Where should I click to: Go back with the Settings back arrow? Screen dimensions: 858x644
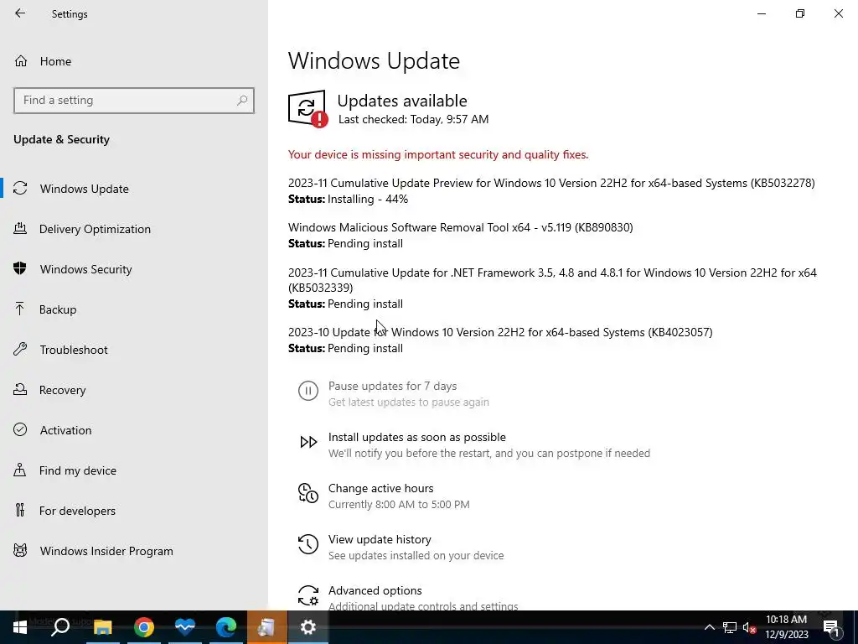(x=20, y=13)
